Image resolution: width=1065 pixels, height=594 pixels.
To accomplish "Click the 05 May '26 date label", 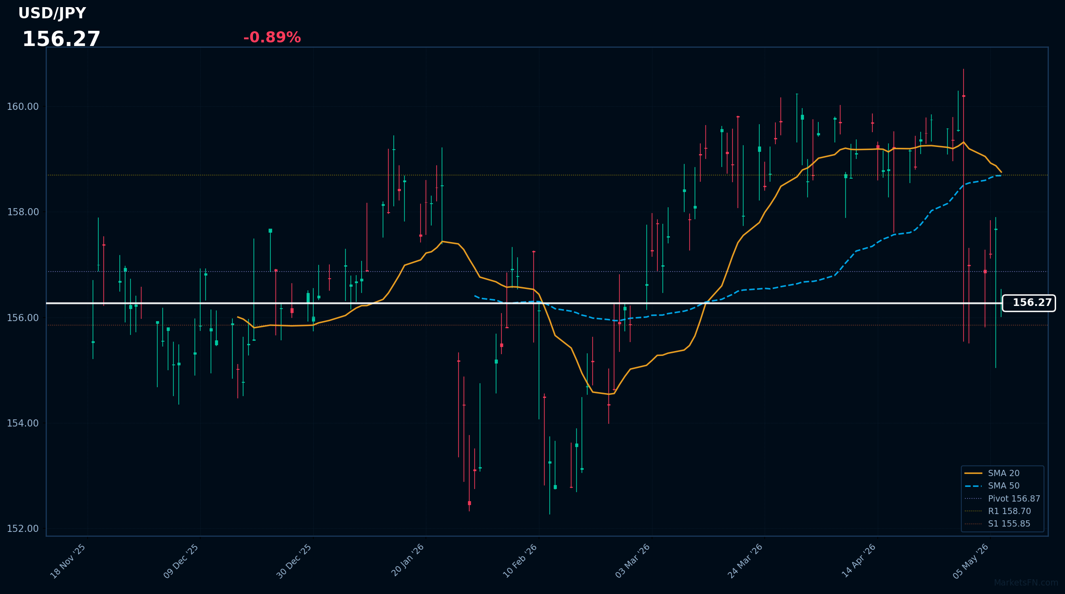I will pos(971,561).
